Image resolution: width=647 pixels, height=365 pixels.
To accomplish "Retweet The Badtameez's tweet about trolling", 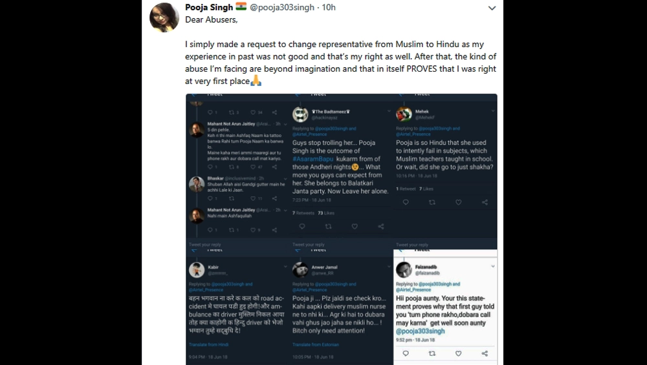I will [x=328, y=226].
